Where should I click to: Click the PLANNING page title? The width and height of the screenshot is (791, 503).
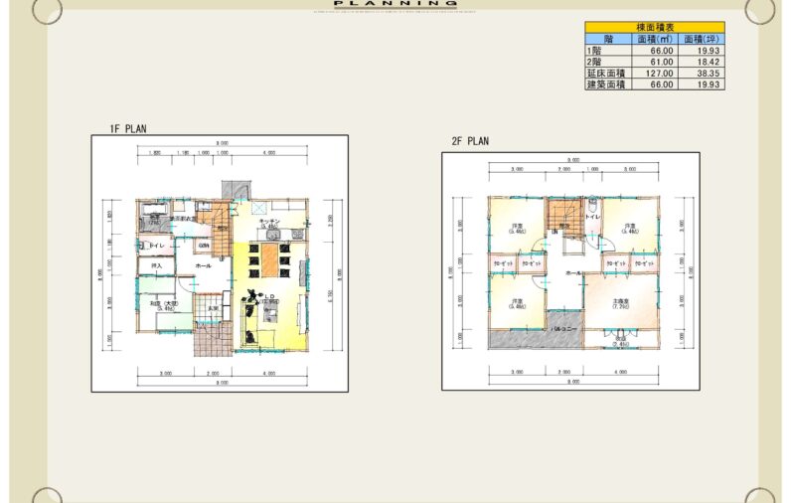click(395, 3)
